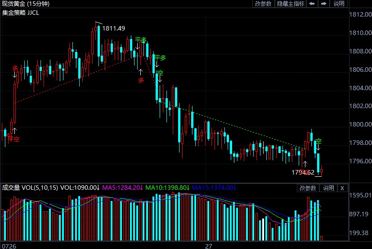Select the 现货黄金 (15分钟) title
The image size is (372, 249).
[x=26, y=4]
